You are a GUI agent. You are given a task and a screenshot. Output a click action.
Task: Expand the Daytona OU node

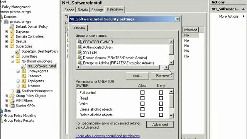click(6, 32)
